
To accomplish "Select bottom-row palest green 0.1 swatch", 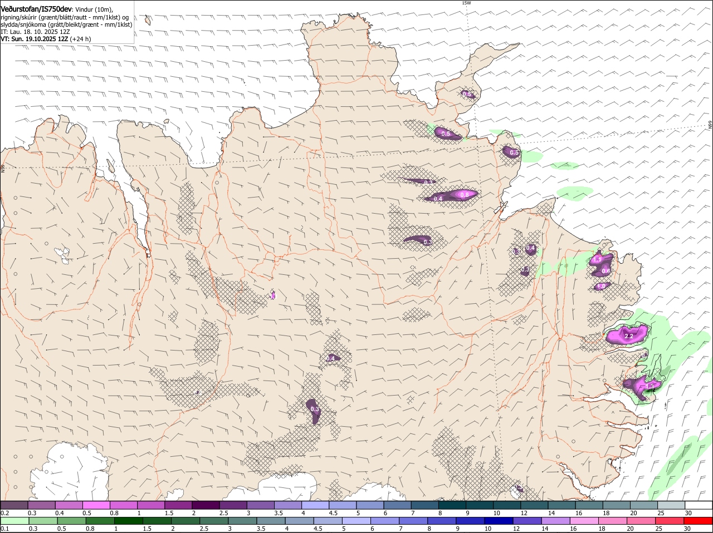I will [x=14, y=521].
